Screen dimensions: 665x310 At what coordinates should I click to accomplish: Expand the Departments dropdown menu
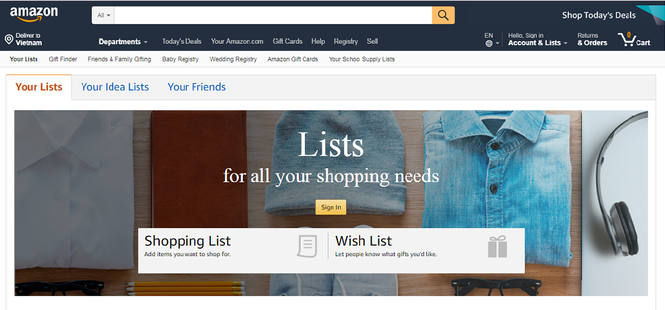pyautogui.click(x=123, y=42)
